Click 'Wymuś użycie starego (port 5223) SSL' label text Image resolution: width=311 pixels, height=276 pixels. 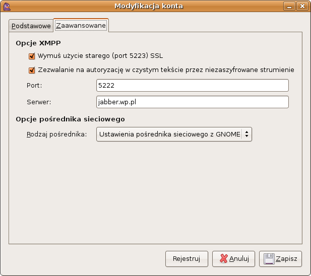coord(100,56)
